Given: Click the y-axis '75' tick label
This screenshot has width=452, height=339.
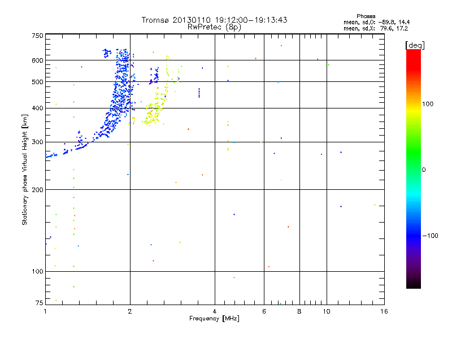Looking at the screenshot, I should [40, 303].
